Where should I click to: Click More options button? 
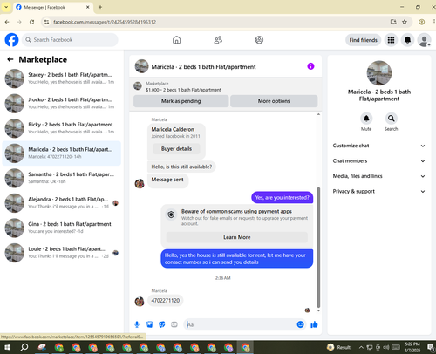[274, 101]
